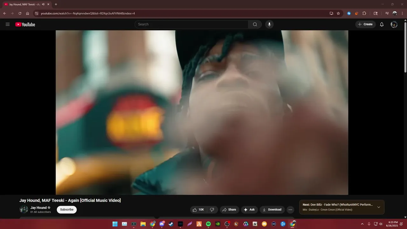Open the YouTube account avatar menu
The image size is (407, 229).
tap(394, 24)
